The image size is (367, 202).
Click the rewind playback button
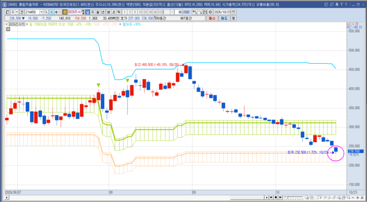pos(271,198)
